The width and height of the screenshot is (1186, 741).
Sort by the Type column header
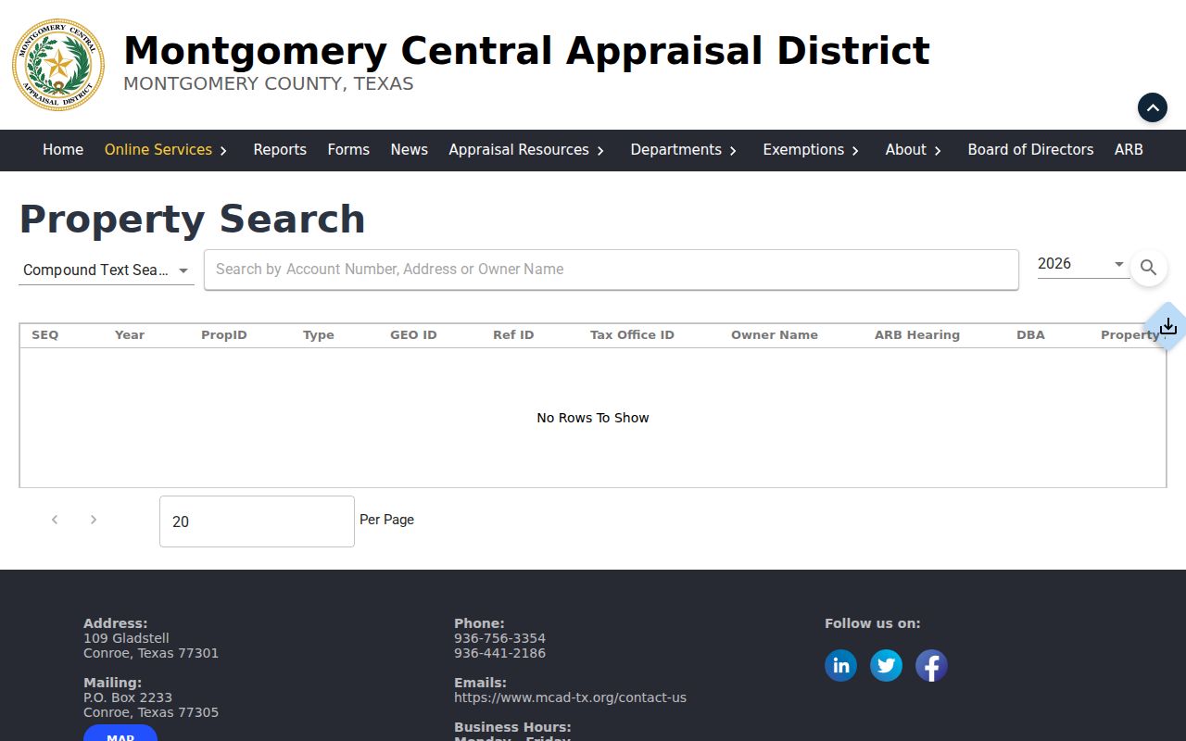click(x=319, y=335)
